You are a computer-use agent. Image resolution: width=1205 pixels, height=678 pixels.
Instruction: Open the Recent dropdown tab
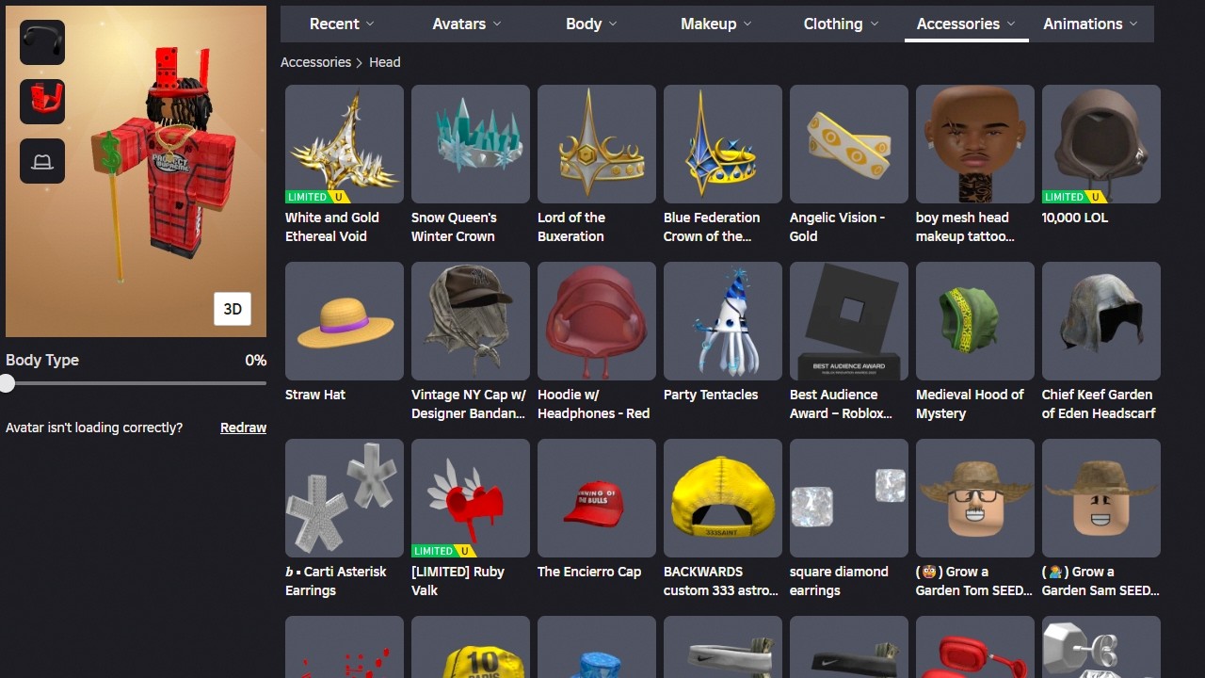point(342,24)
